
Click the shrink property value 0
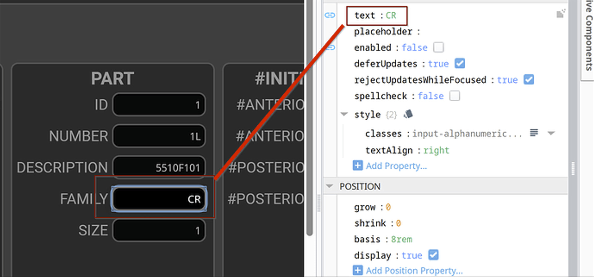pyautogui.click(x=398, y=223)
